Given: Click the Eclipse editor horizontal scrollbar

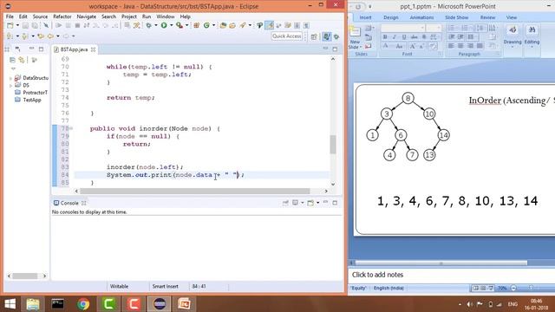Looking at the screenshot, I should coord(195,191).
